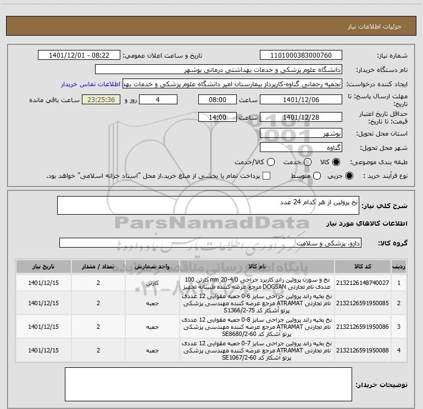
Task: Click the empty buyer notes text area
Action: coord(208,384)
